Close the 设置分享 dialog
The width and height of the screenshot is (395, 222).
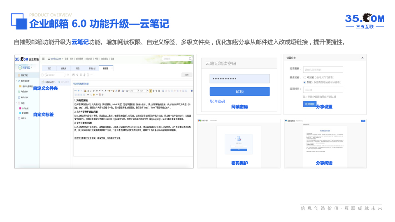(362, 58)
